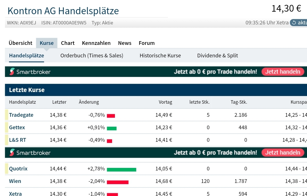Open the Orderbuch (Times & Sales) tab
The width and height of the screenshot is (307, 196).
click(92, 55)
